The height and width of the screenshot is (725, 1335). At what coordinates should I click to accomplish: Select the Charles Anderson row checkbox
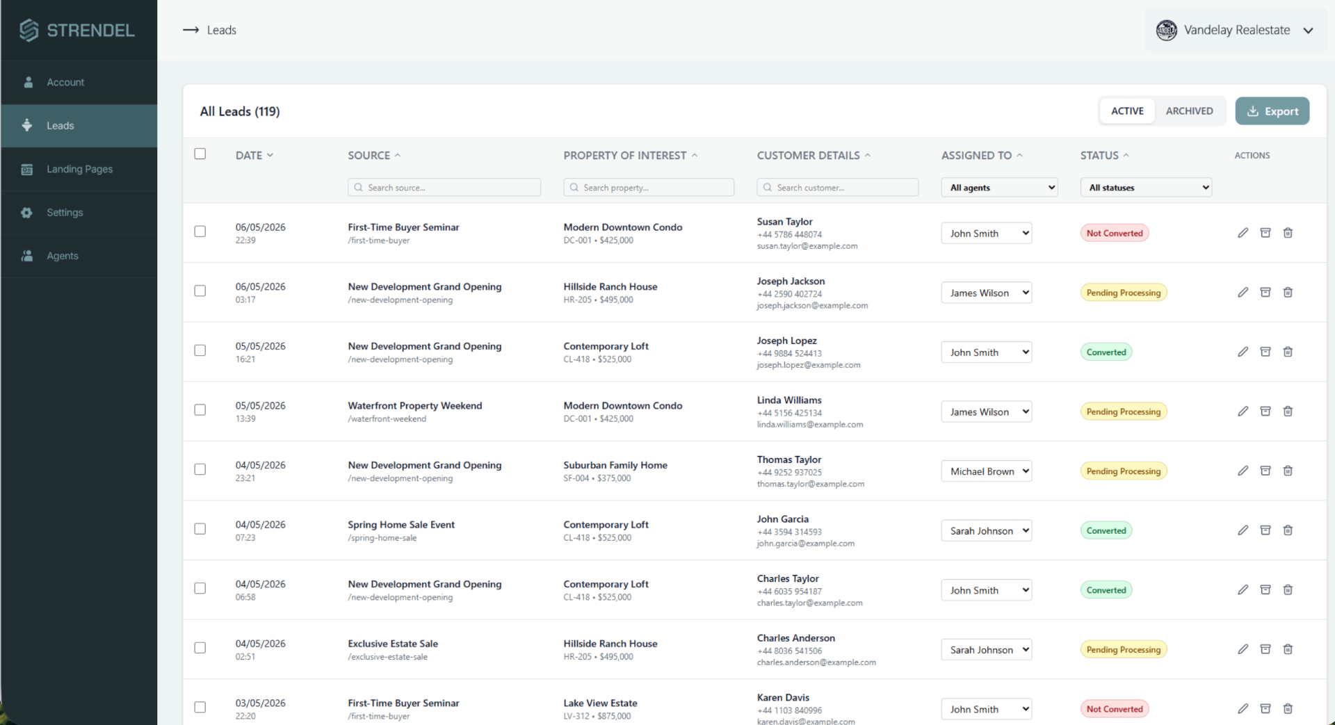pyautogui.click(x=200, y=648)
